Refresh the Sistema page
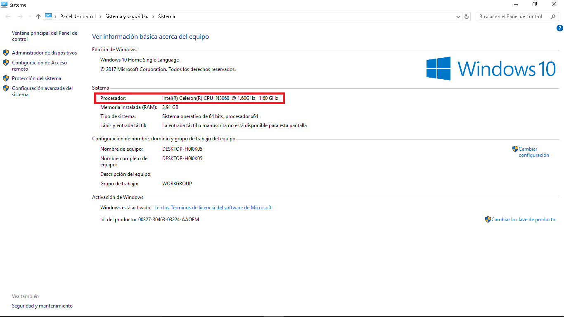 coord(467,17)
